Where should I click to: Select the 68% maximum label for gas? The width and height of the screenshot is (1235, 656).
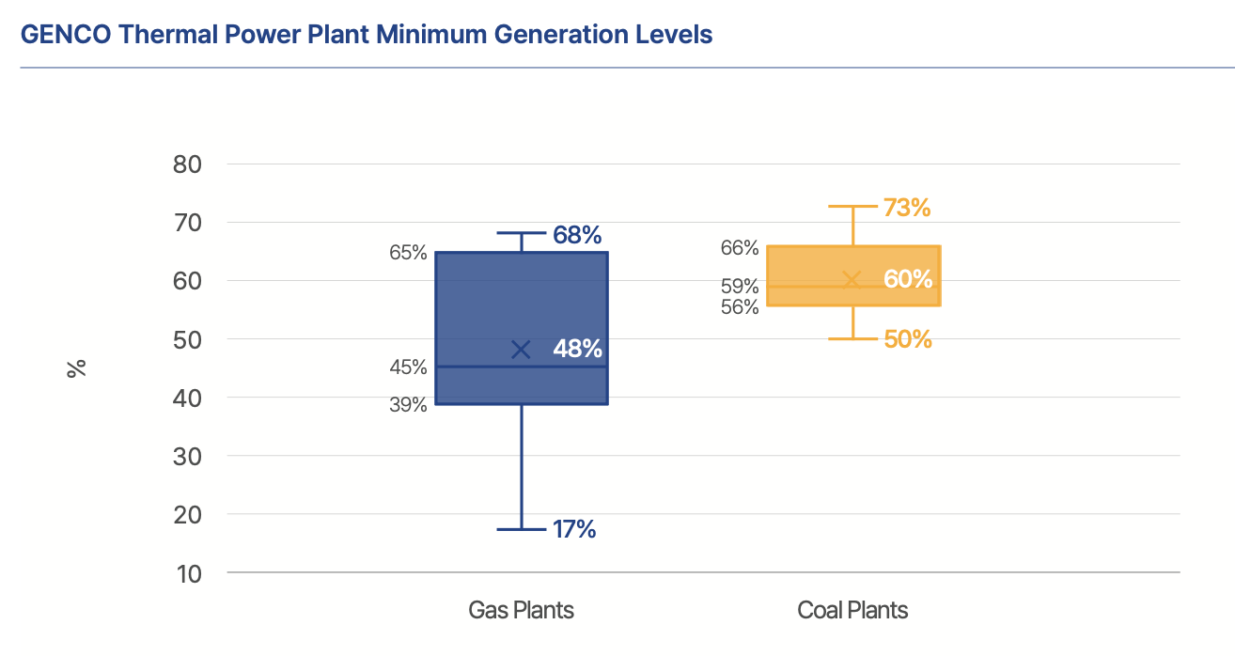[577, 235]
